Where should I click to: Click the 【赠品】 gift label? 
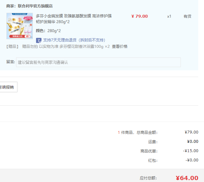pyautogui.click(x=13, y=47)
